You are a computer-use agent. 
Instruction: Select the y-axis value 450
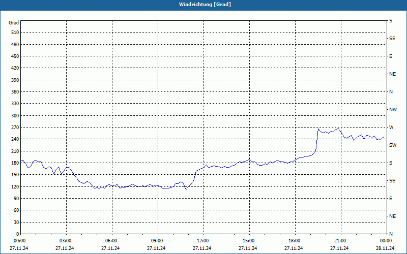pos(15,56)
